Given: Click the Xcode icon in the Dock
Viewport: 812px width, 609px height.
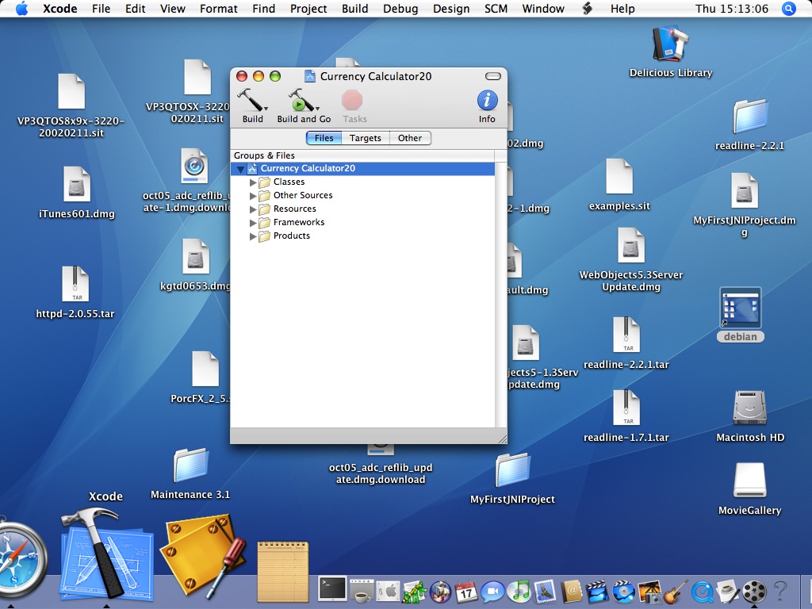Looking at the screenshot, I should 106,556.
